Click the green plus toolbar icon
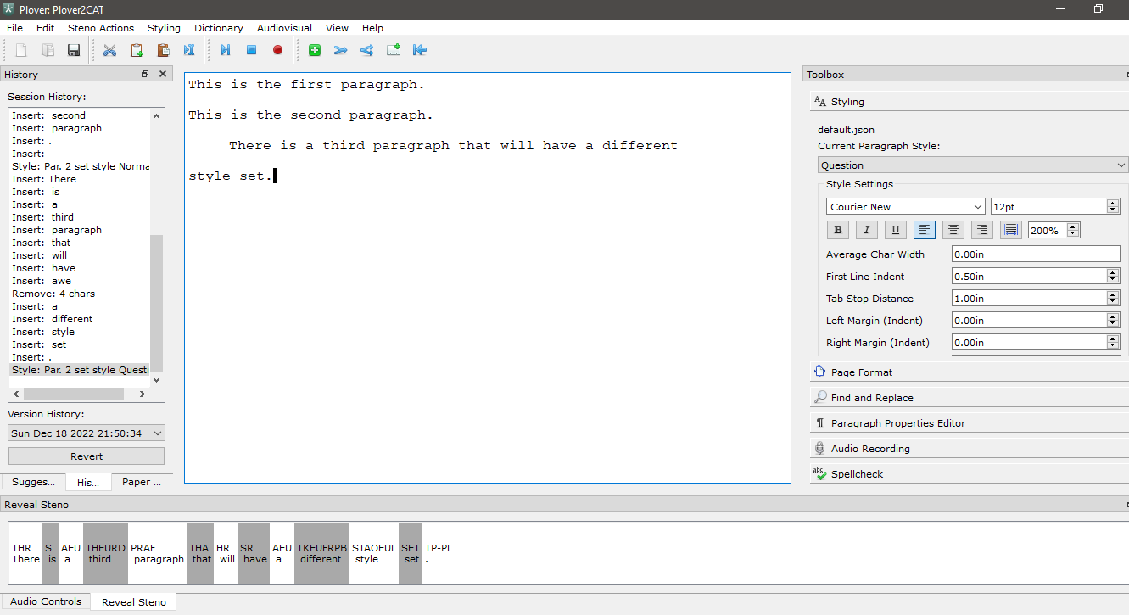 315,50
